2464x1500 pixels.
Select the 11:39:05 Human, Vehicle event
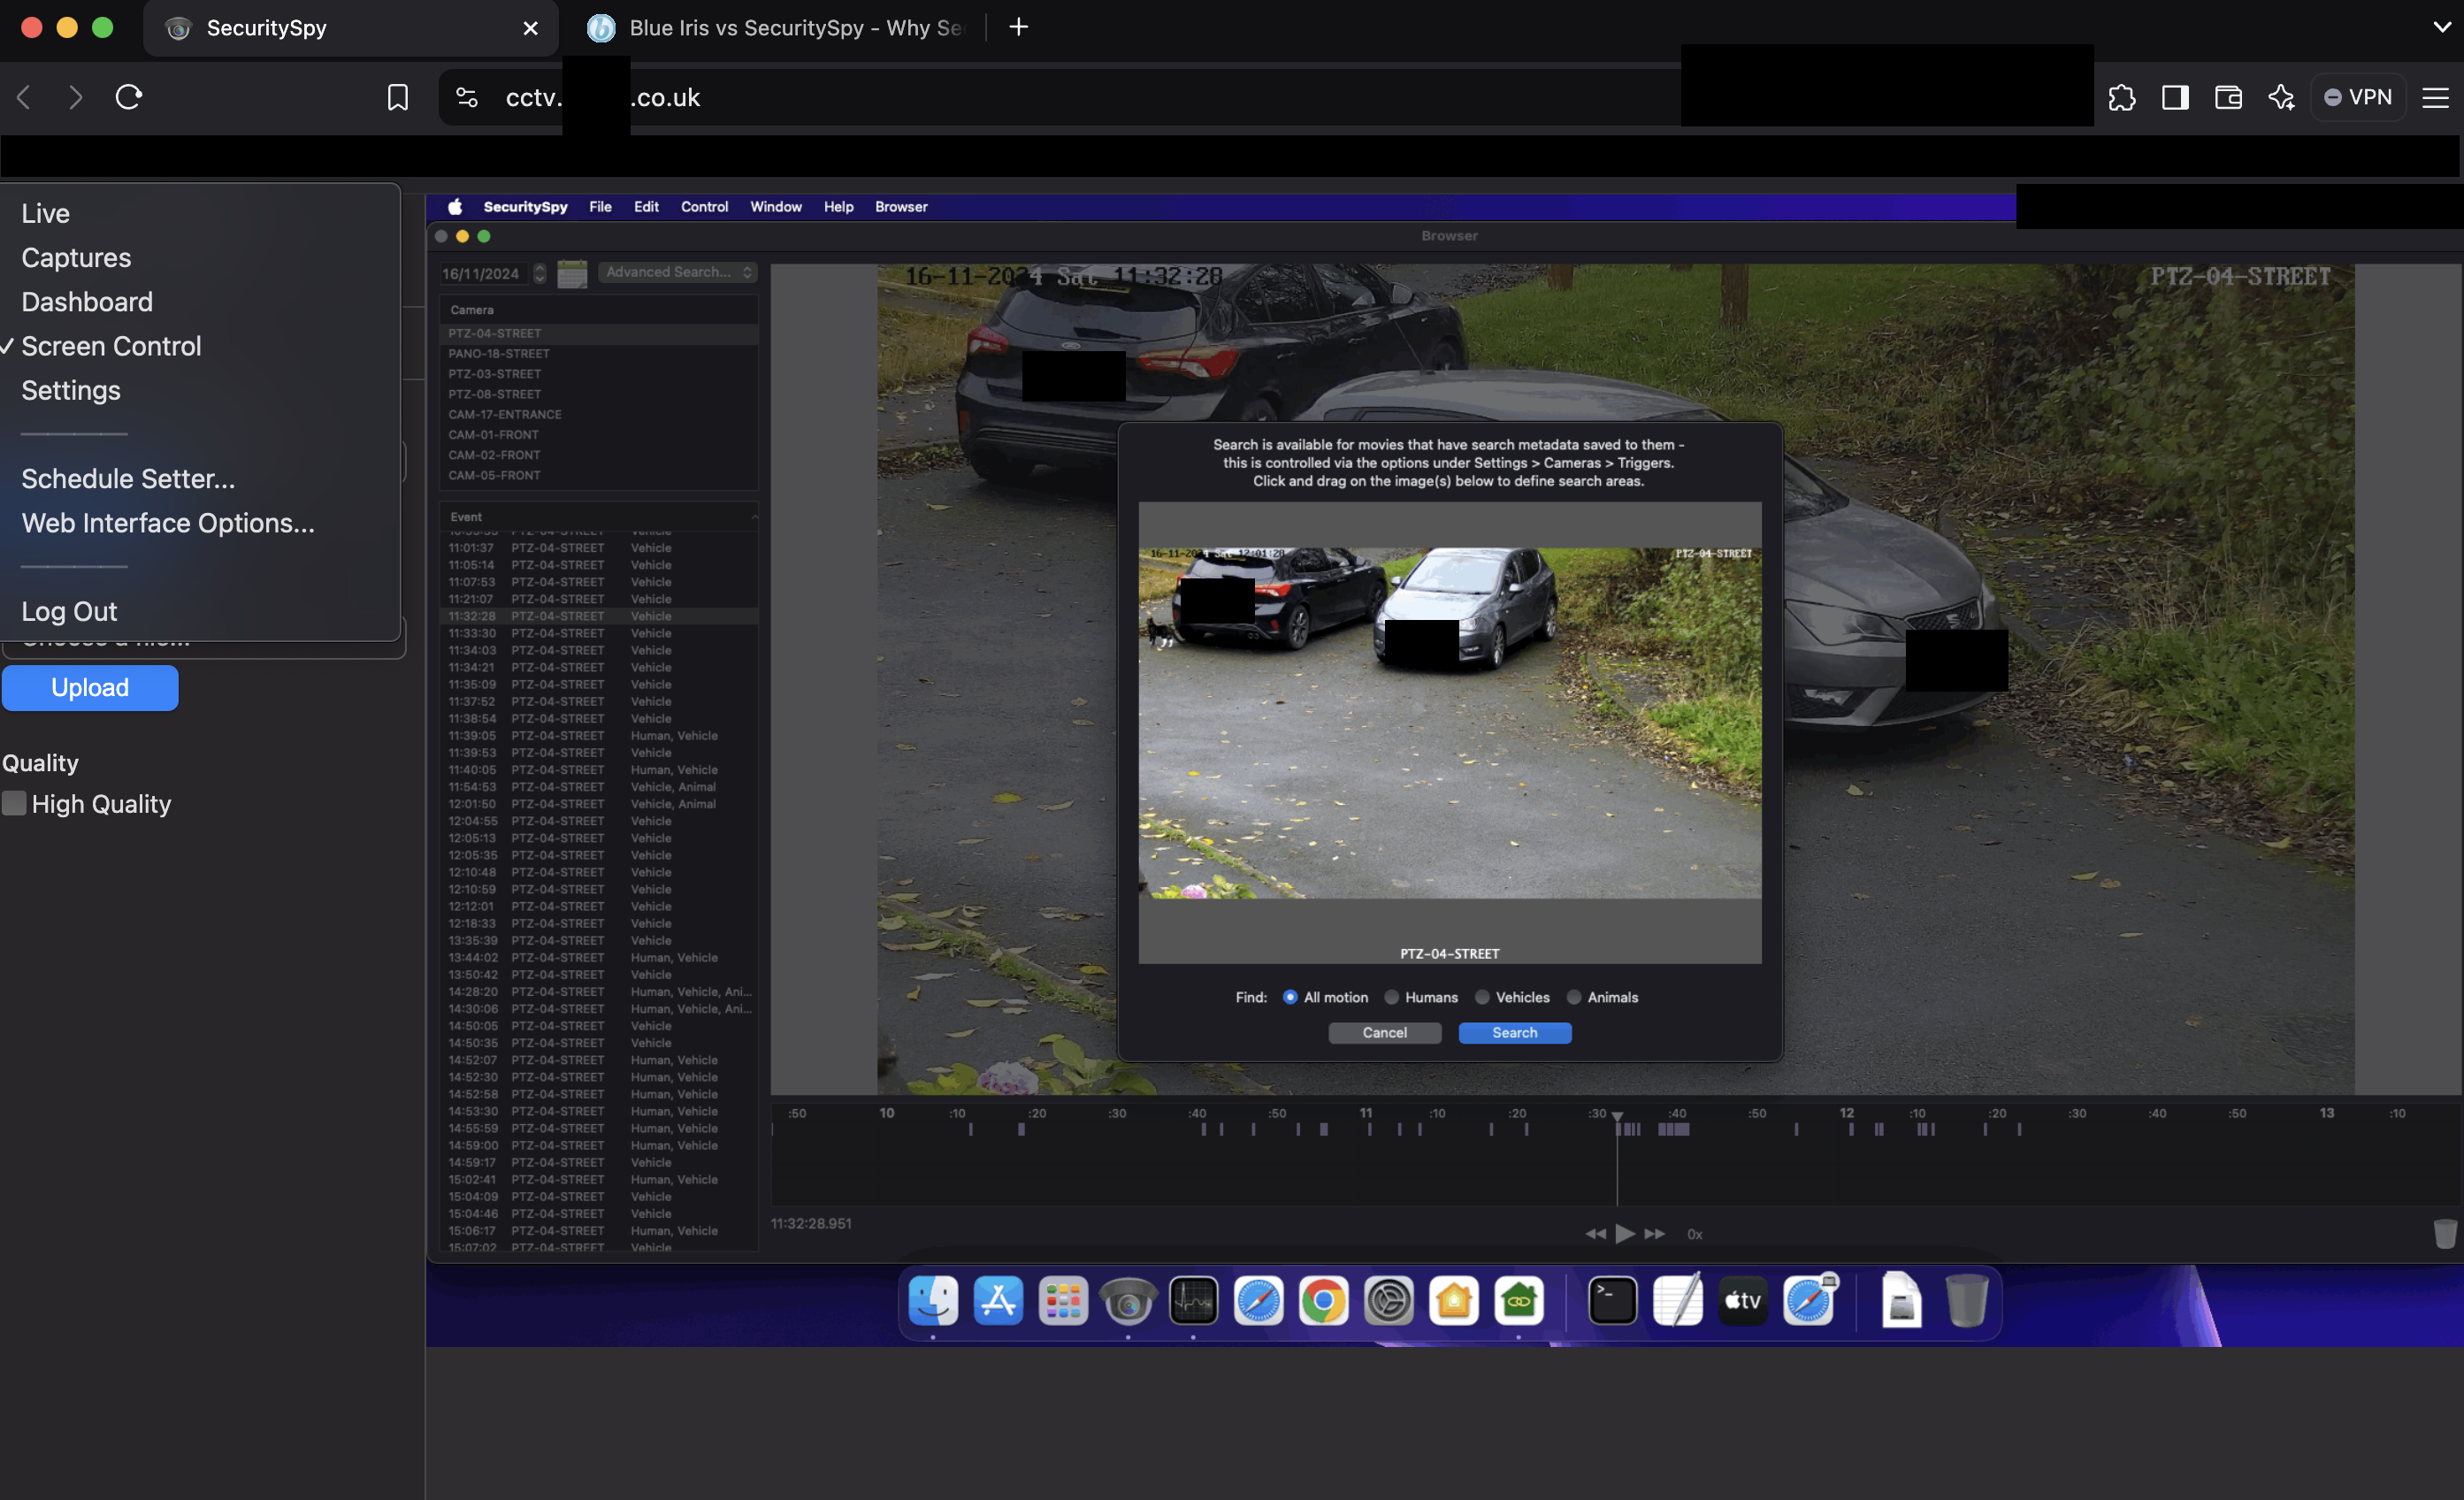600,736
